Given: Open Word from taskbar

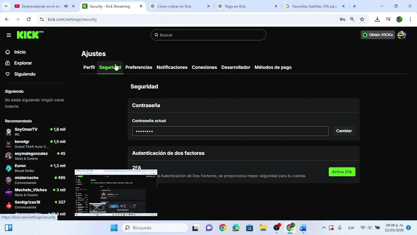Looking at the screenshot, I should point(303,228).
